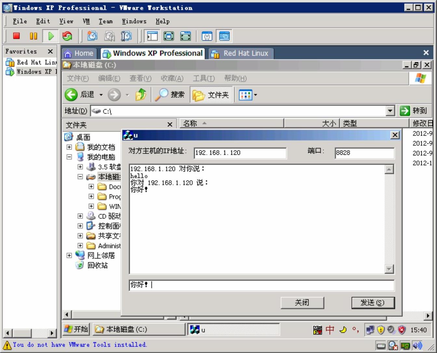Open the VMware View menu
Image resolution: width=437 pixels, height=353 pixels.
66,21
